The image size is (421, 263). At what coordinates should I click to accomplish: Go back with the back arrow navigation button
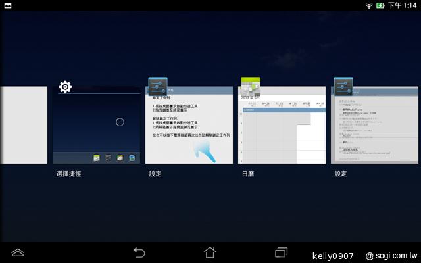click(x=139, y=252)
